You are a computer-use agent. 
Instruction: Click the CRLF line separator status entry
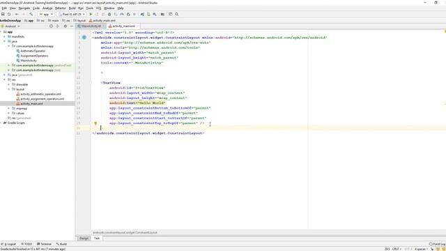396,249
